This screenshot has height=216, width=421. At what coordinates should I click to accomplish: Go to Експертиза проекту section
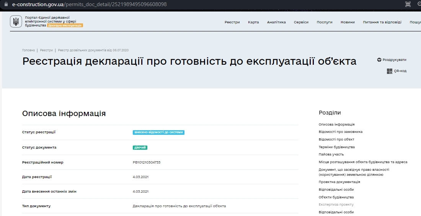336,205
